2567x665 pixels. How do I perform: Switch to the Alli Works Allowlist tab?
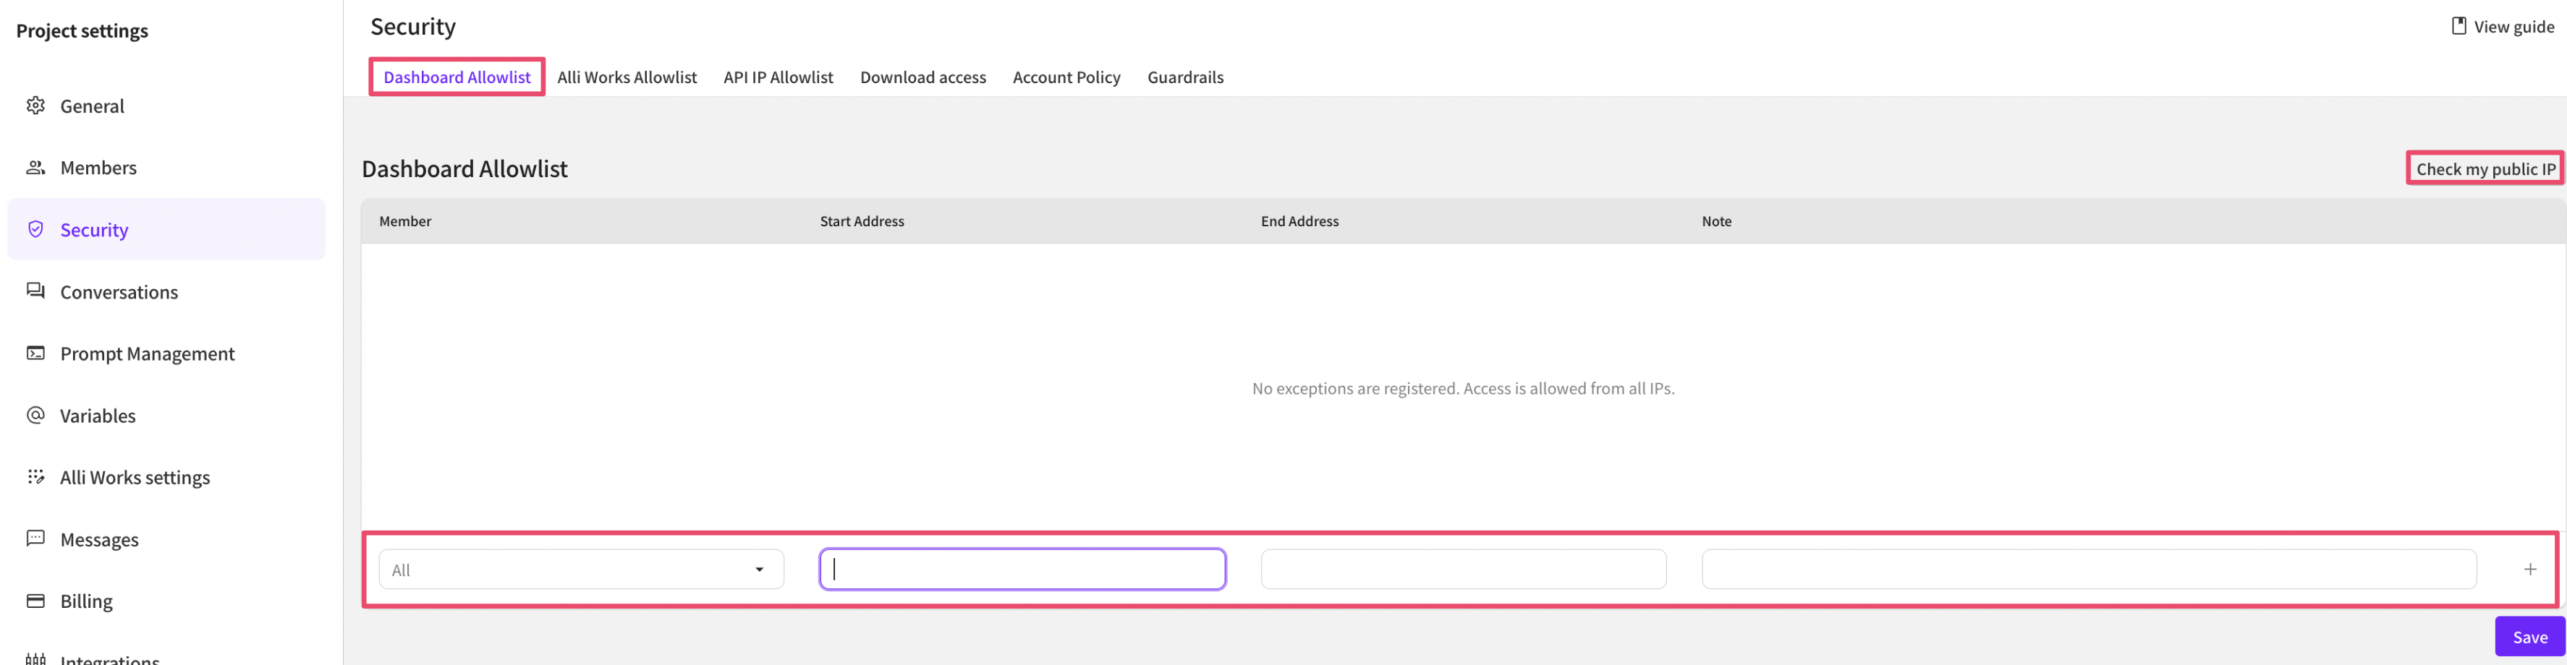pos(627,77)
